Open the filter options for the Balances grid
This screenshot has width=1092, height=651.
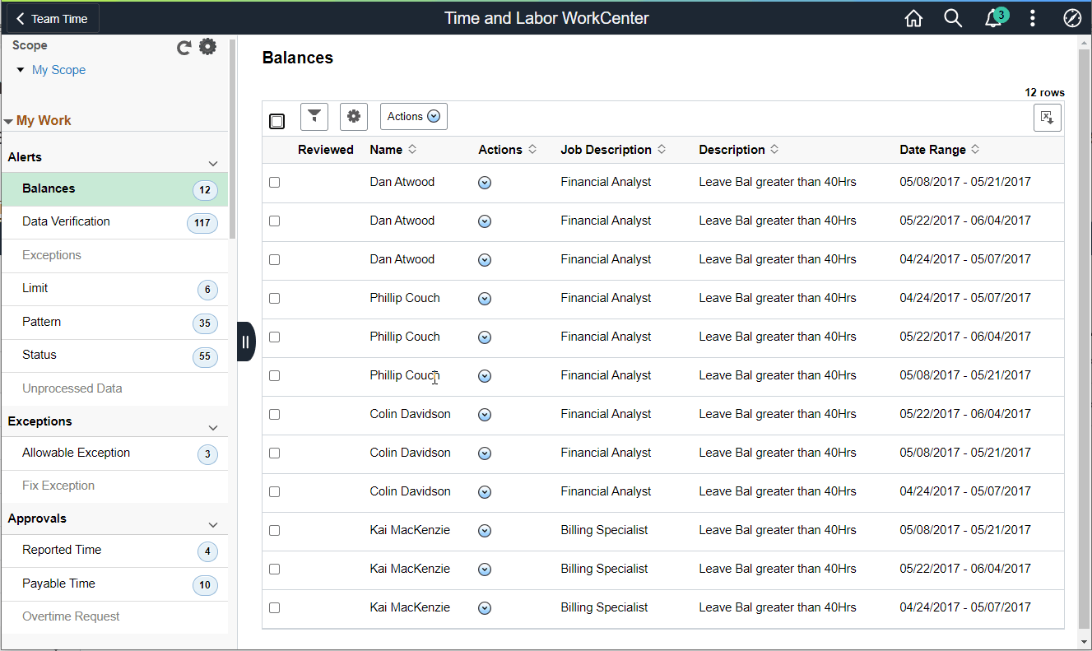(x=314, y=116)
